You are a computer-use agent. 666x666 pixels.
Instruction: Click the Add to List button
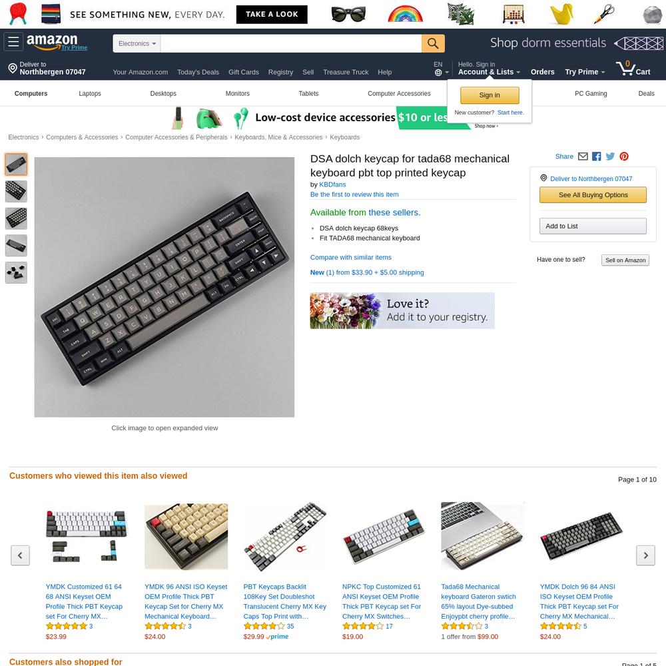coord(593,226)
